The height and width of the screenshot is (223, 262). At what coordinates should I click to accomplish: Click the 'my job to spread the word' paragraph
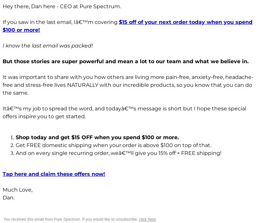[124, 112]
